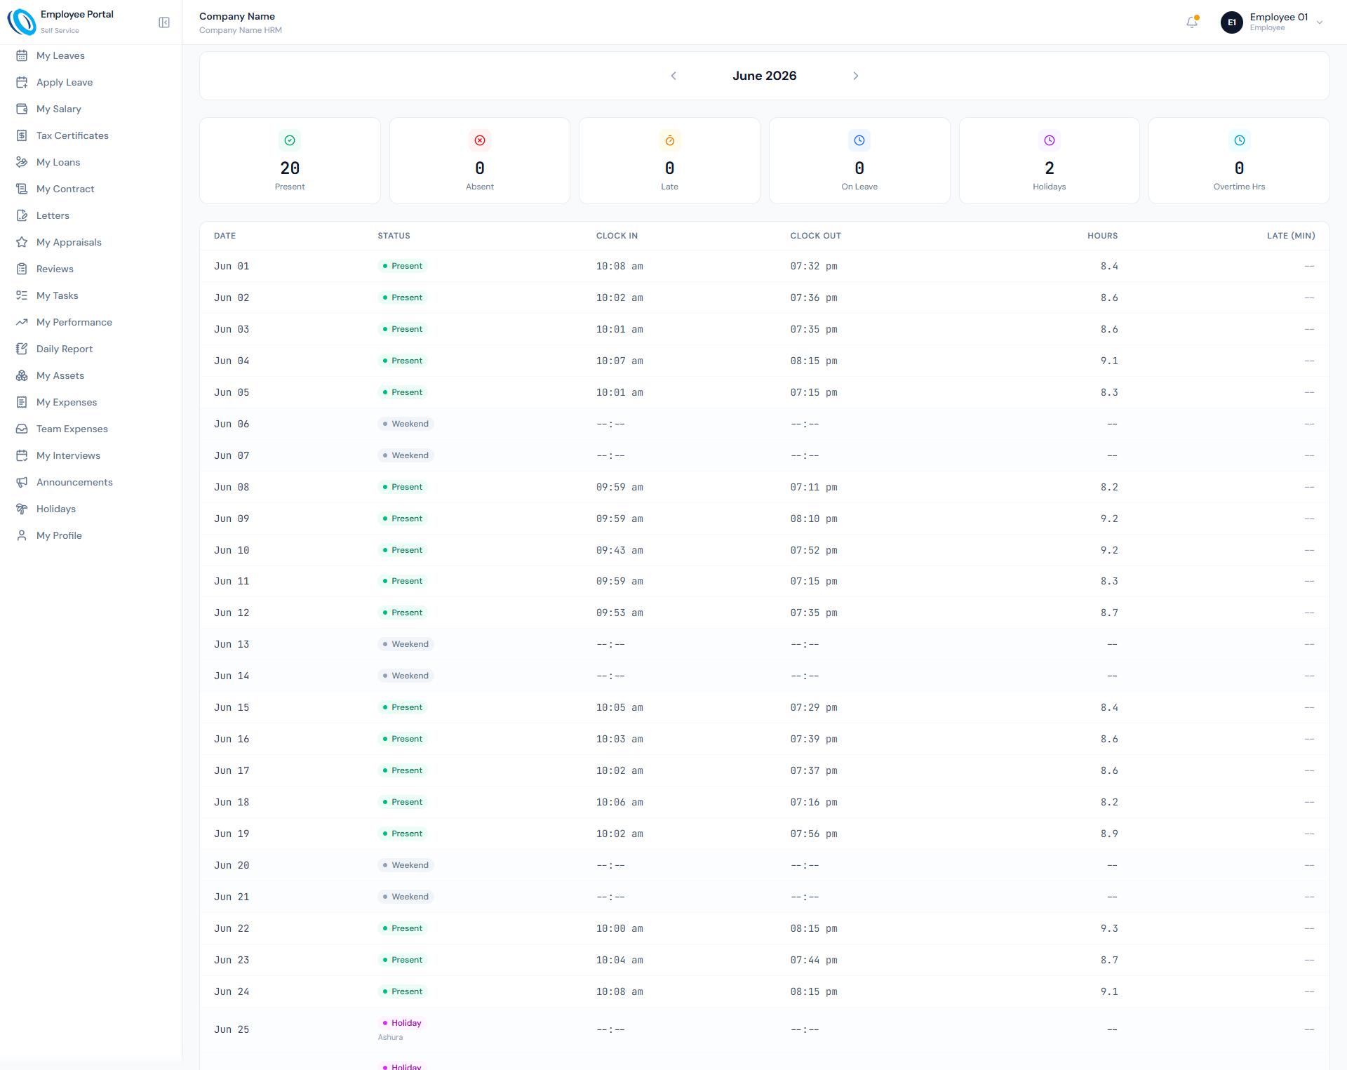Click hours value 9.3 in Jun 22 row
This screenshot has height=1070, width=1347.
(1109, 928)
